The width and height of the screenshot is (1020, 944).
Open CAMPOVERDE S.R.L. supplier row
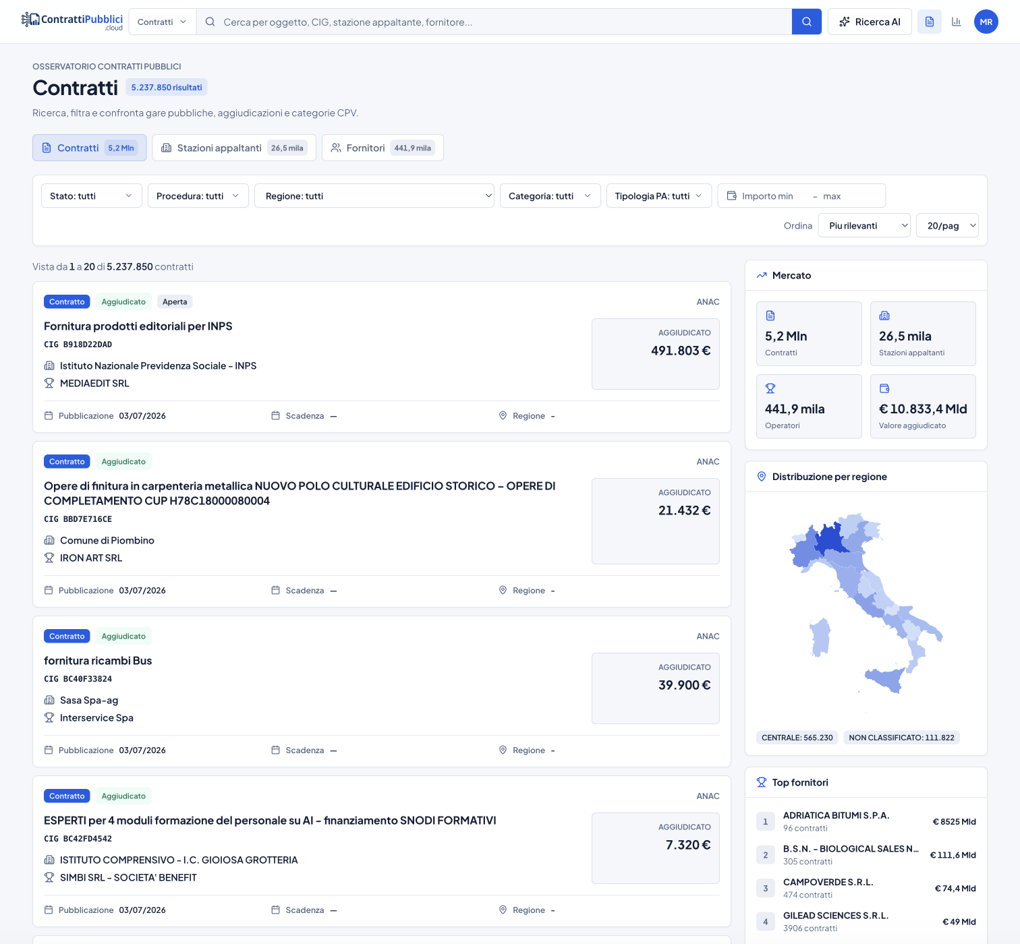[866, 888]
